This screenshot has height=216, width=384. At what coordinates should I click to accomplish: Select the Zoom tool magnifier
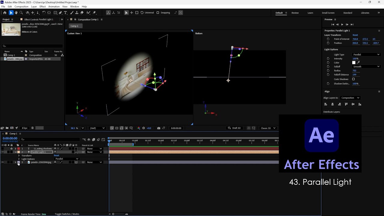(x=21, y=13)
